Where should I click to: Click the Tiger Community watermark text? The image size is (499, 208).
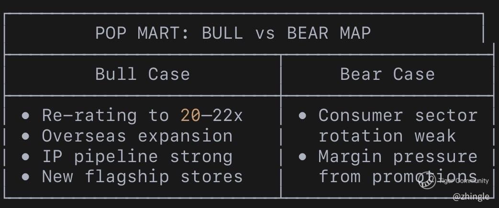(x=463, y=181)
